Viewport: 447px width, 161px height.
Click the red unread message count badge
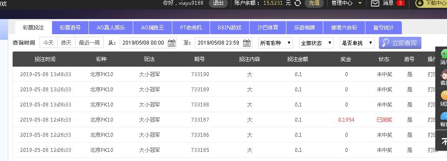400,3
